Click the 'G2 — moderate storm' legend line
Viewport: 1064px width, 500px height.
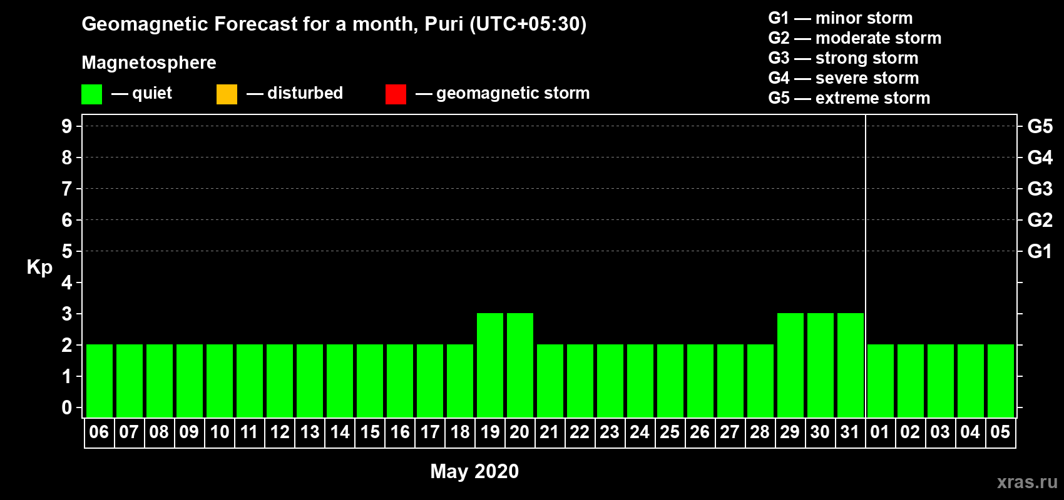click(854, 37)
